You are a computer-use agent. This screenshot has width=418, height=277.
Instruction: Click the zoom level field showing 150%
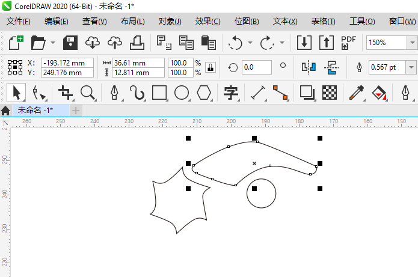click(x=387, y=43)
